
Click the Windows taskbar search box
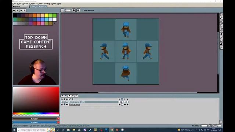pyautogui.click(x=36, y=130)
